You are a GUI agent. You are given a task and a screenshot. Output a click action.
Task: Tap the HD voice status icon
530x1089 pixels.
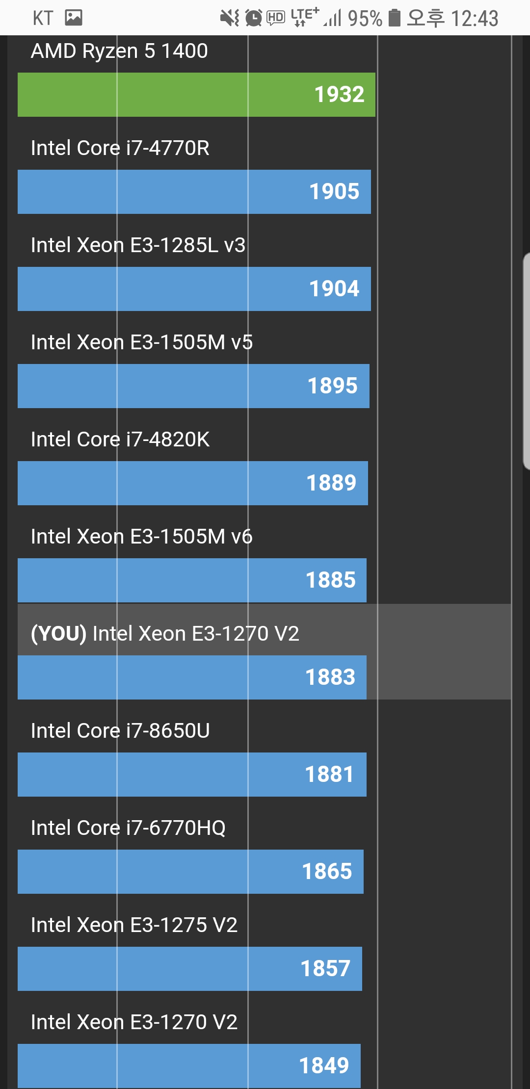coord(276,18)
